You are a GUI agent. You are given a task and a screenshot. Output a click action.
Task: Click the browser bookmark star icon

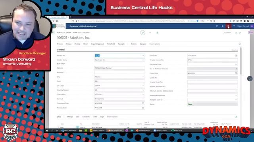pos(214,21)
